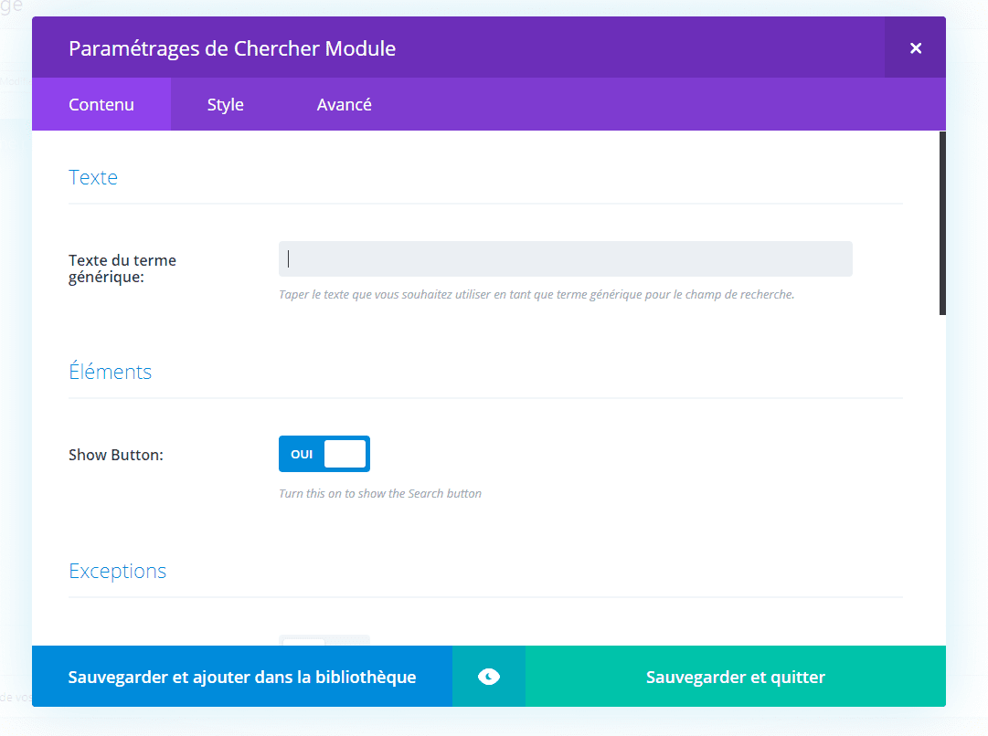Click Sauvegarder et ajouter dans la bibliothèque

click(x=242, y=677)
